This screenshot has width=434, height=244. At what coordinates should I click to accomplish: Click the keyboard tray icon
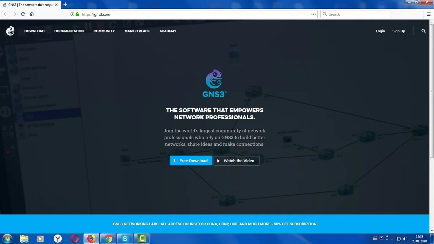pyautogui.click(x=375, y=238)
